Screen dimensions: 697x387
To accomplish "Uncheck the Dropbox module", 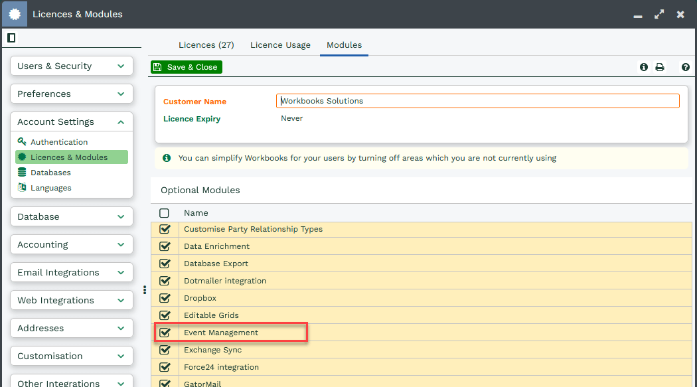I will (165, 298).
